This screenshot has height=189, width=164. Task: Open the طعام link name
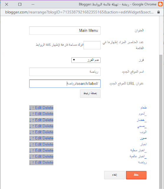tap(144, 107)
